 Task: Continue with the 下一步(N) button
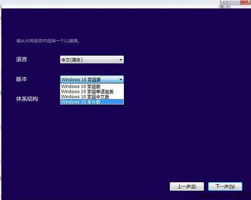pyautogui.click(x=225, y=186)
